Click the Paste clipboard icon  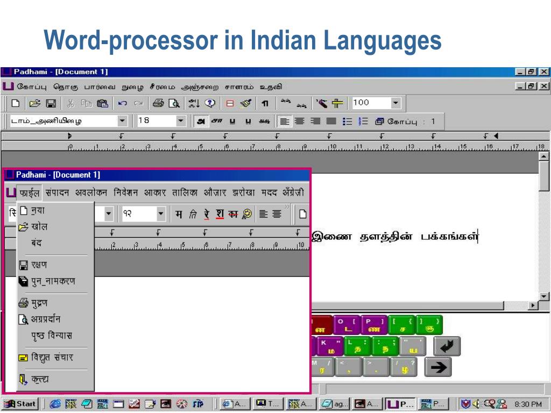102,103
